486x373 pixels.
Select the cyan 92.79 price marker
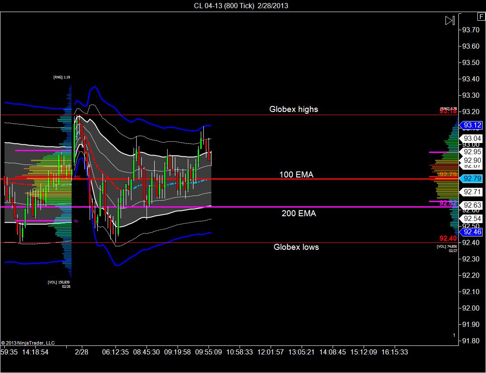tap(471, 179)
